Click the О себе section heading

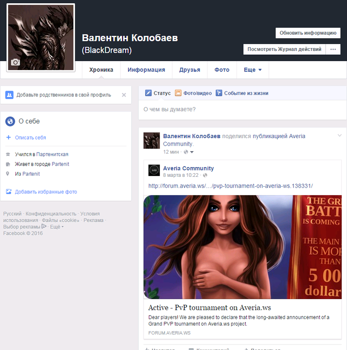(x=29, y=121)
